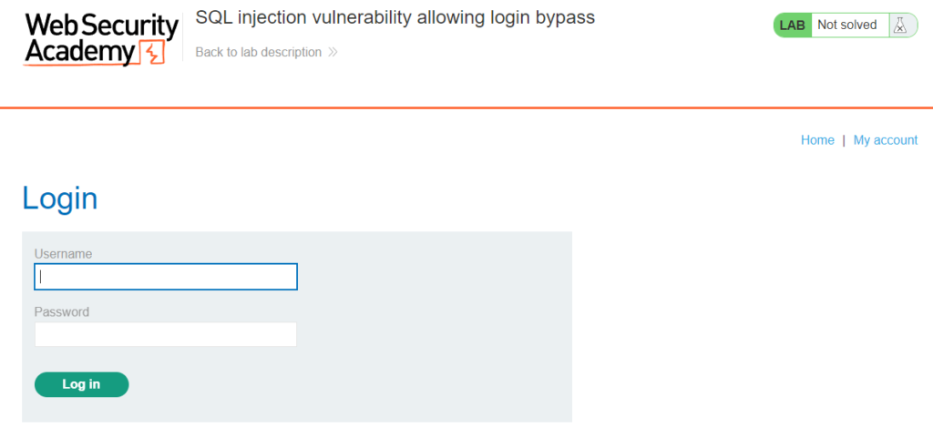The height and width of the screenshot is (427, 933).
Task: Open the My account link
Action: click(886, 140)
